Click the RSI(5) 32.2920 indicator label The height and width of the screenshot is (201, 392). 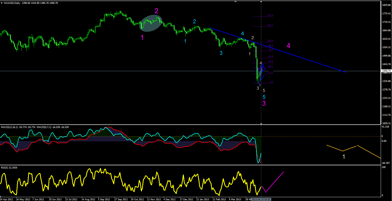pos(9,168)
